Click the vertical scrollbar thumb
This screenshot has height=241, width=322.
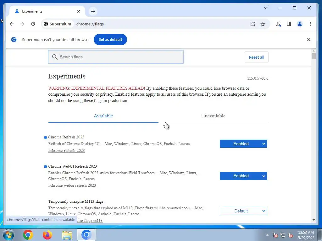click(x=314, y=56)
